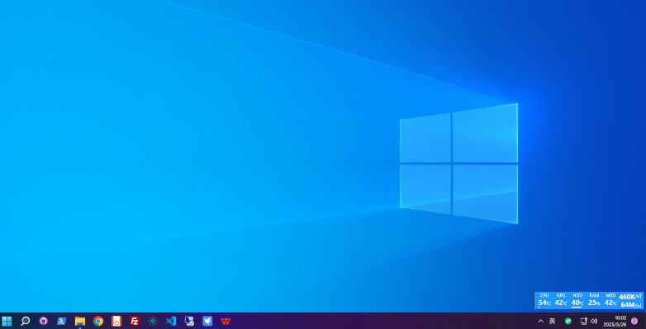Open the network status tray icon
646x329 pixels.
(x=584, y=322)
